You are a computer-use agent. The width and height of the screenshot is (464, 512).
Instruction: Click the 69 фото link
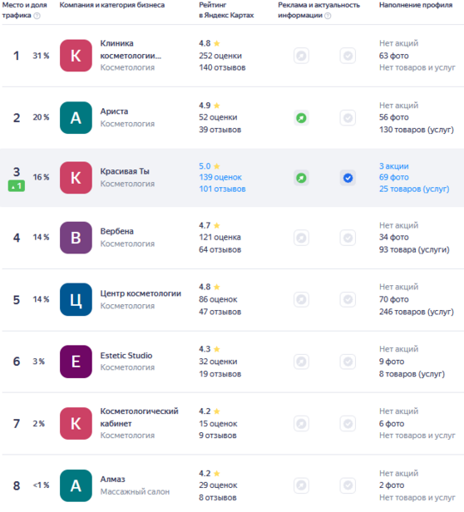tap(394, 177)
